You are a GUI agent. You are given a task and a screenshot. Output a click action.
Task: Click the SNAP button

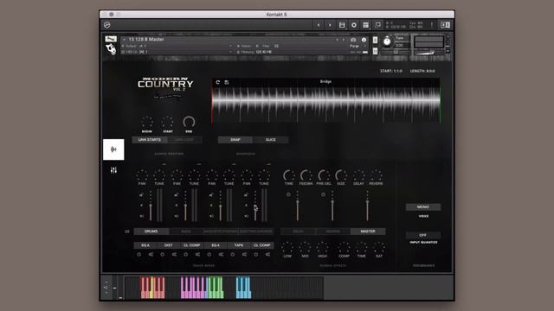pyautogui.click(x=235, y=140)
